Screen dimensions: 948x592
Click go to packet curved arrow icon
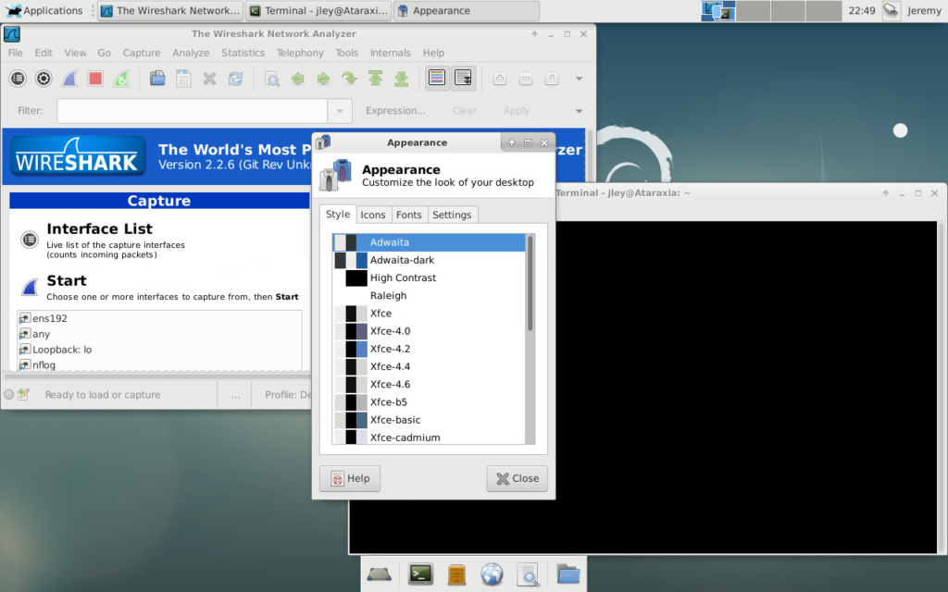point(349,79)
